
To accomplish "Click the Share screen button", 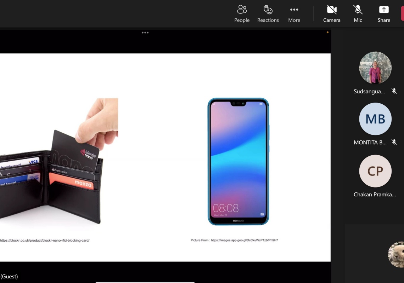I will pyautogui.click(x=384, y=14).
